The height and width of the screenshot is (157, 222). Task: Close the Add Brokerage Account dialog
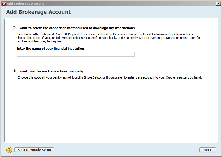[219, 4]
